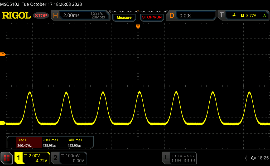Toggle channel 1 yellow tab
The width and height of the screenshot is (270, 166).
click(32, 158)
